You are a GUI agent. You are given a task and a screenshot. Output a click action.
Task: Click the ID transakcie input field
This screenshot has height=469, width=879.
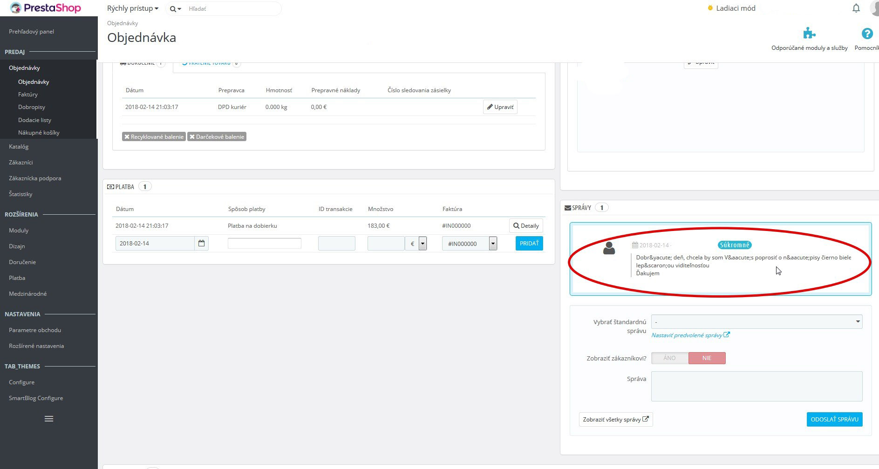[337, 244]
